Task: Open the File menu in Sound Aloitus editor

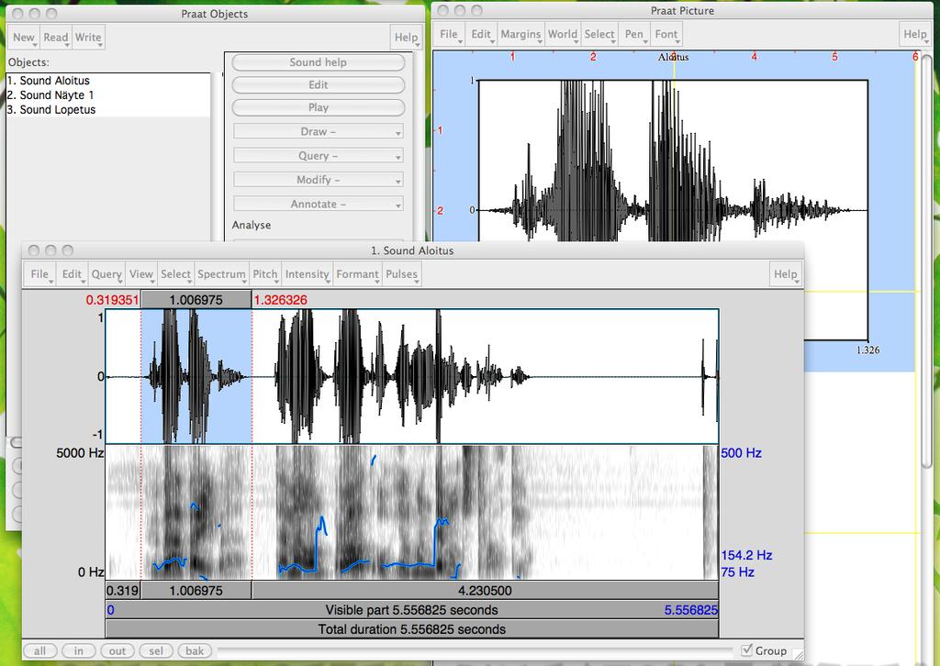Action: pyautogui.click(x=39, y=273)
